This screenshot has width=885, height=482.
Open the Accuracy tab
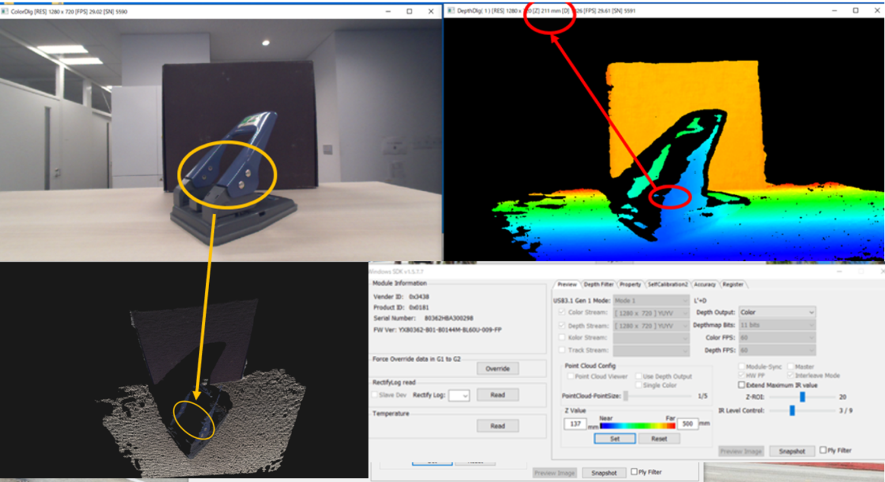[705, 284]
